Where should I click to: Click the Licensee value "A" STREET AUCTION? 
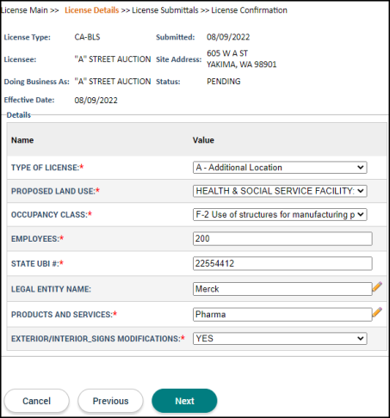tap(113, 59)
